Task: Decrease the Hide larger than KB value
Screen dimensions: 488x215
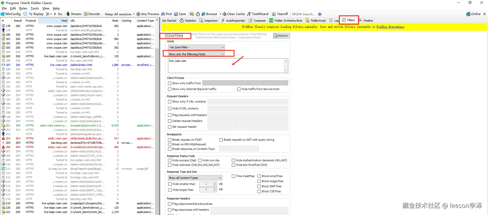Action: click(x=215, y=191)
